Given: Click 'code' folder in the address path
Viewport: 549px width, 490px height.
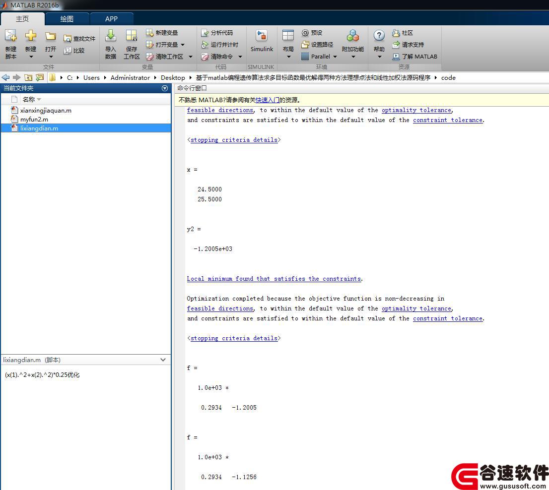Looking at the screenshot, I should point(448,78).
